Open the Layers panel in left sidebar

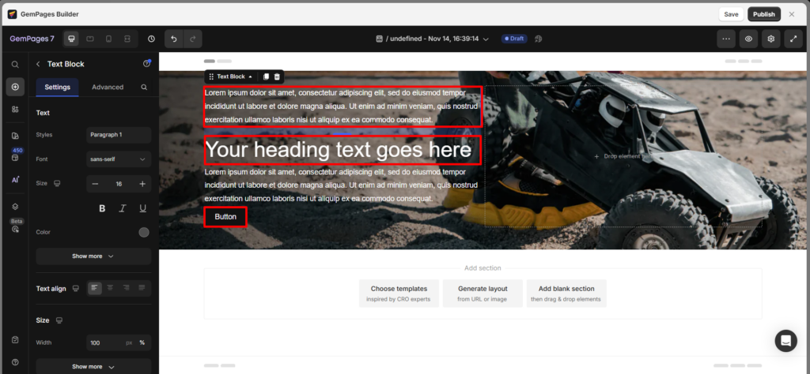coord(15,206)
